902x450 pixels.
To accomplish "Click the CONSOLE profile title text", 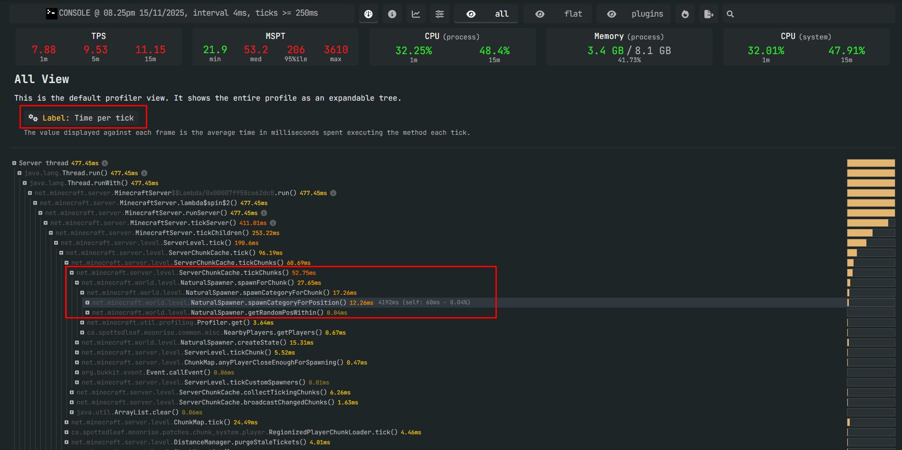I will pos(188,13).
